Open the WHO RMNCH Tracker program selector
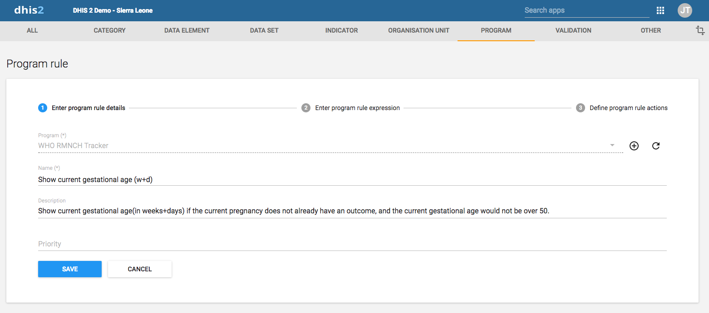The image size is (709, 313). click(x=330, y=146)
